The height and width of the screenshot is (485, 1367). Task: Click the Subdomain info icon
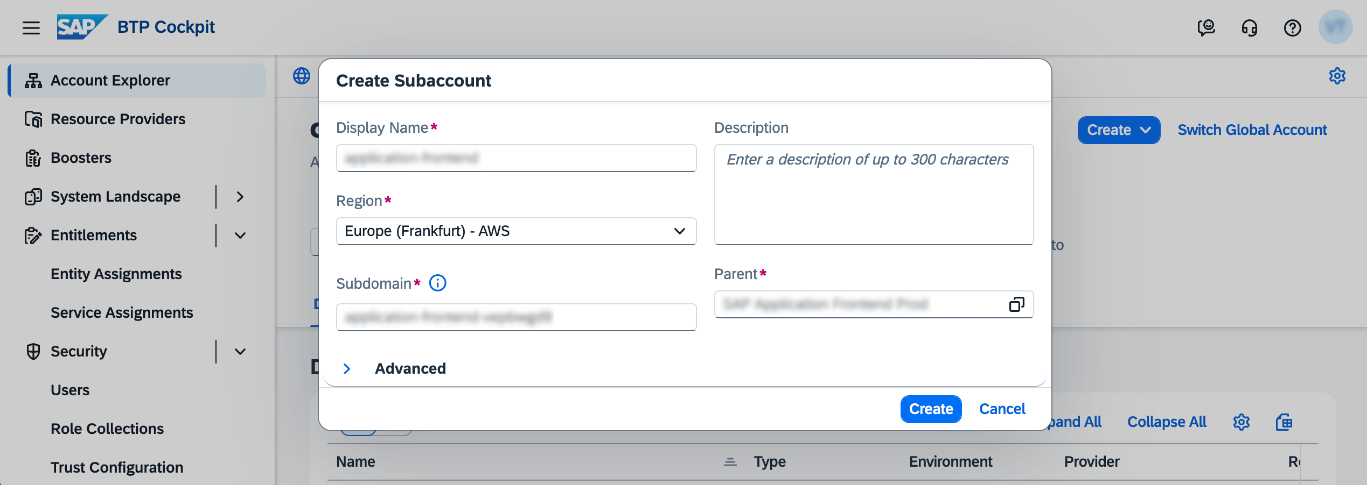coord(437,283)
